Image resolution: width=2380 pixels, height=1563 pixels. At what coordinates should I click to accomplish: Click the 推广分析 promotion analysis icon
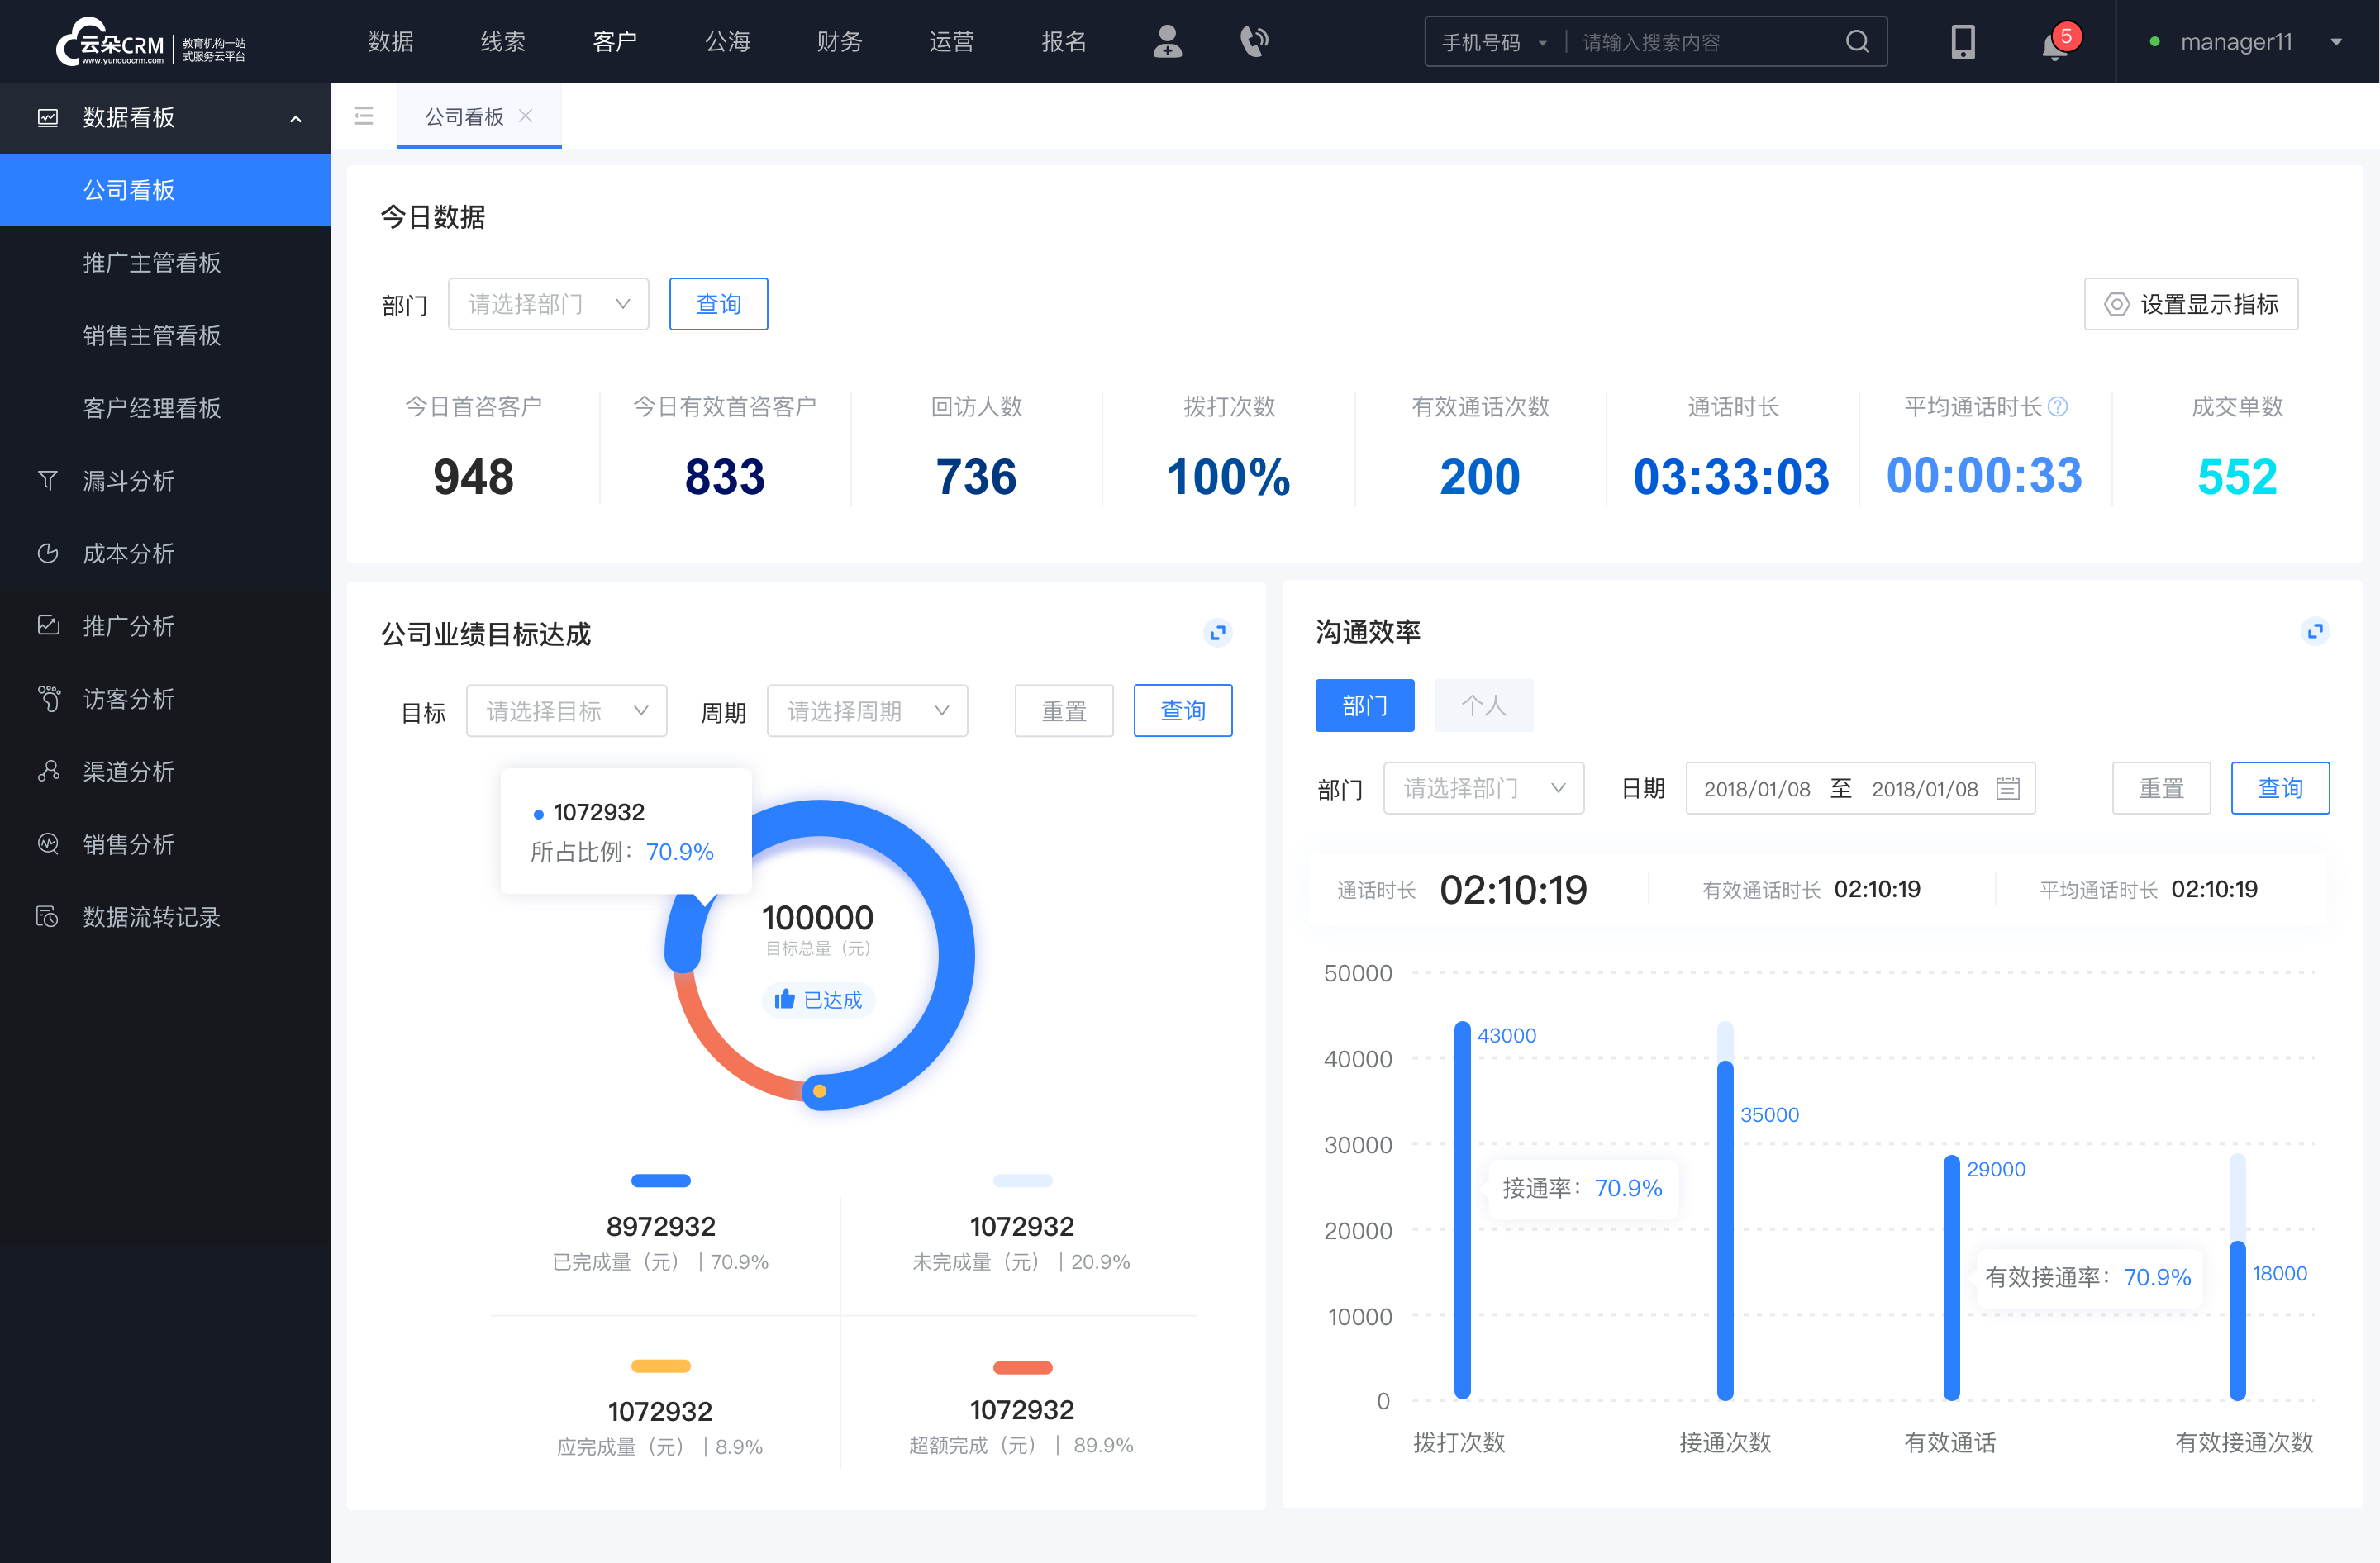47,625
